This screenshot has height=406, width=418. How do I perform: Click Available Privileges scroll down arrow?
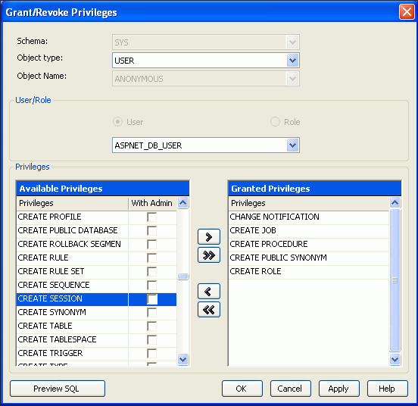(183, 359)
